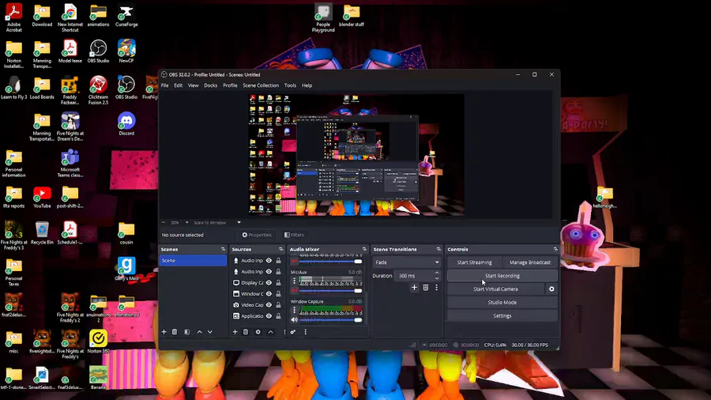Add transition with plus icon in Scene Transitions

414,288
